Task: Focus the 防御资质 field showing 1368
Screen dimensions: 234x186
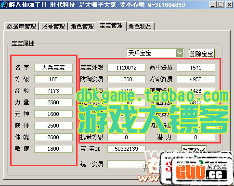Action: 127,79
